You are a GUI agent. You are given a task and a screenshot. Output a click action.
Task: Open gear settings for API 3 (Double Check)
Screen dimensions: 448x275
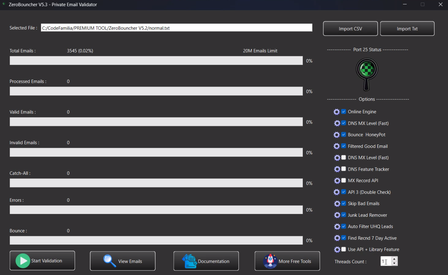pos(337,192)
